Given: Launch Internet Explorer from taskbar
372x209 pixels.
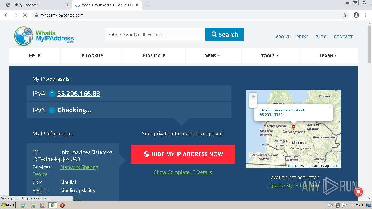Looking at the screenshot, I should pos(23,205).
